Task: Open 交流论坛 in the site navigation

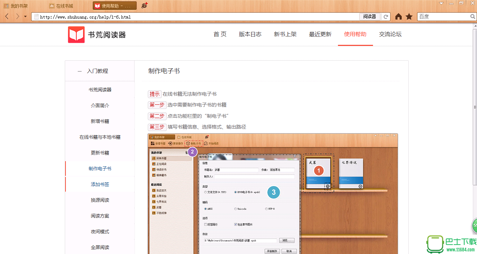Action: pyautogui.click(x=390, y=34)
